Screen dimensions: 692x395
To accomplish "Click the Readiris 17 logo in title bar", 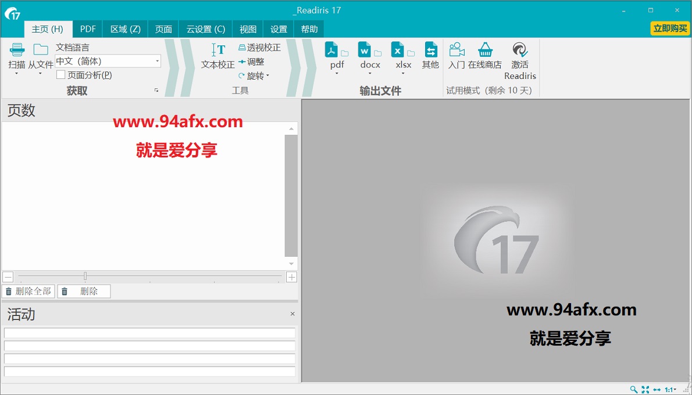I will click(12, 13).
